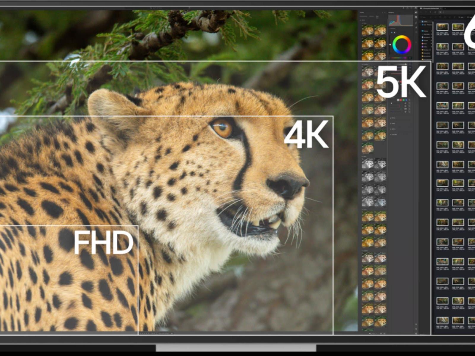The image size is (475, 356).
Task: Click the Pictures folder icon in the sidebar
Action: point(423,40)
